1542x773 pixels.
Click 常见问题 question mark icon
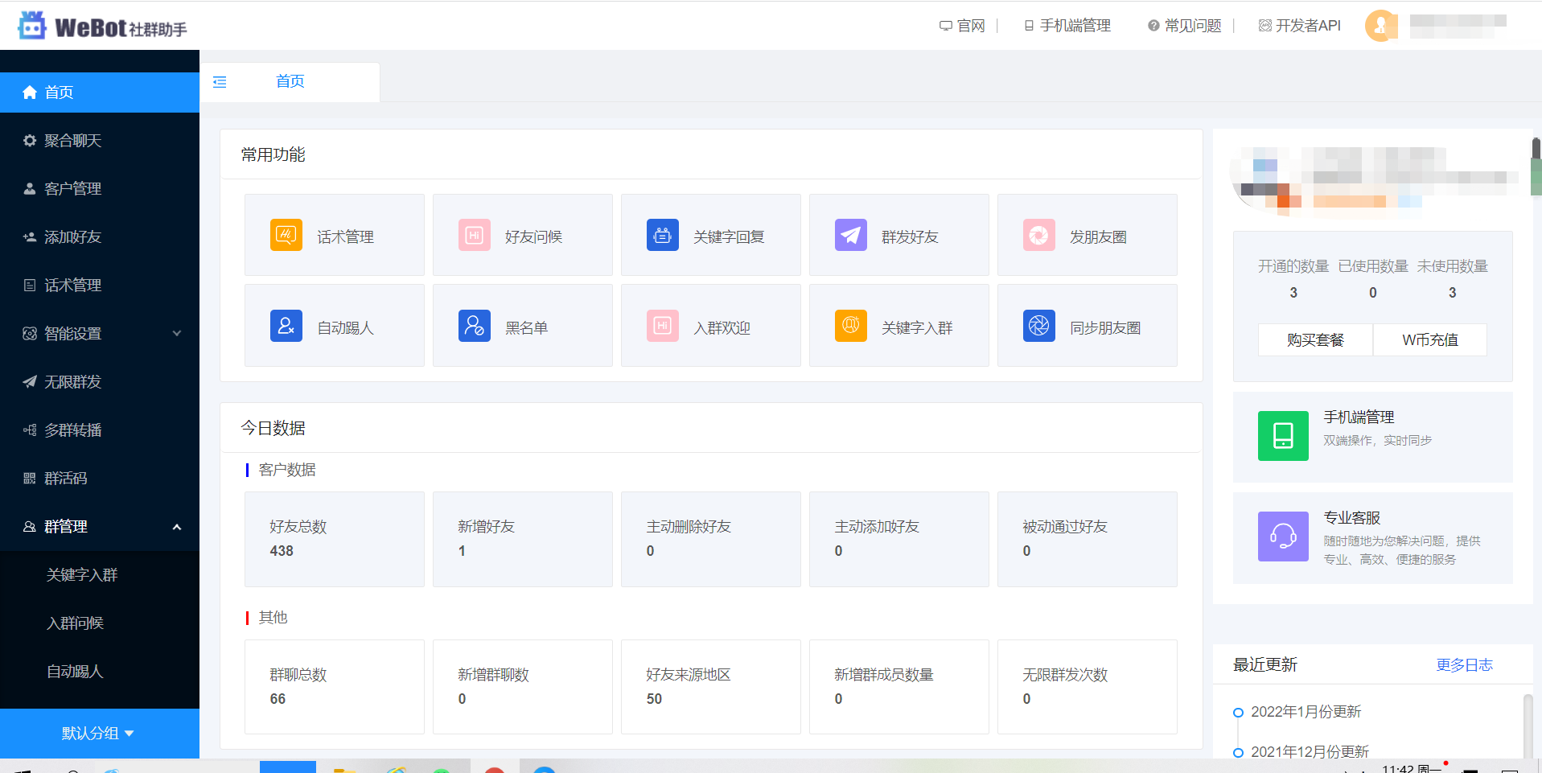coord(1153,26)
